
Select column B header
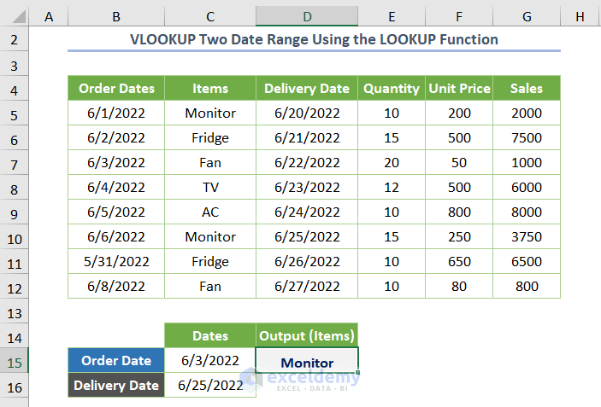[x=116, y=15]
